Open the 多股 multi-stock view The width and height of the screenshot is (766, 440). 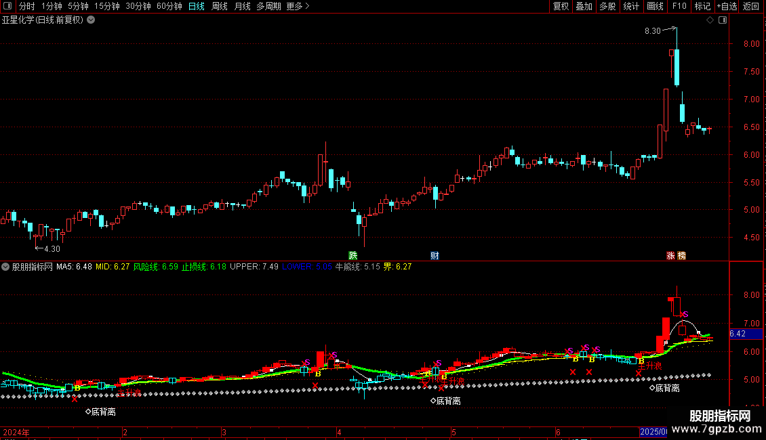607,6
